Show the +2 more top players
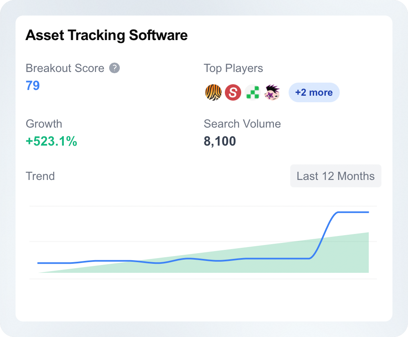 (x=314, y=92)
